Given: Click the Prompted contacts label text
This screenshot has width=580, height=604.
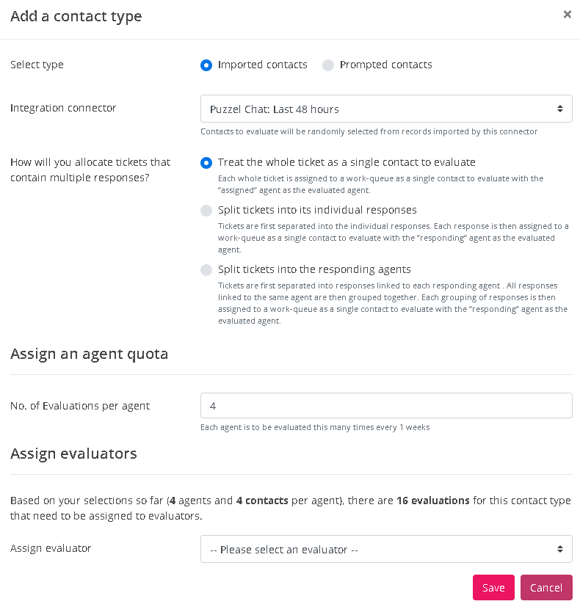Looking at the screenshot, I should click(385, 65).
